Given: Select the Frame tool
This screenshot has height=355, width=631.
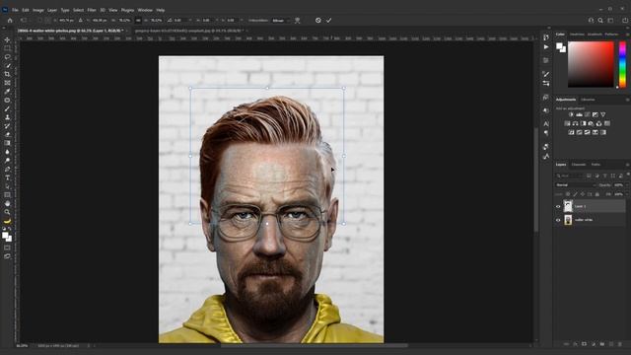Looking at the screenshot, I should point(7,83).
